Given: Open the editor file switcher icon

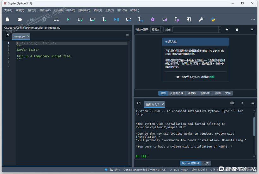Looking at the screenshot, I should pyautogui.click(x=7, y=35).
